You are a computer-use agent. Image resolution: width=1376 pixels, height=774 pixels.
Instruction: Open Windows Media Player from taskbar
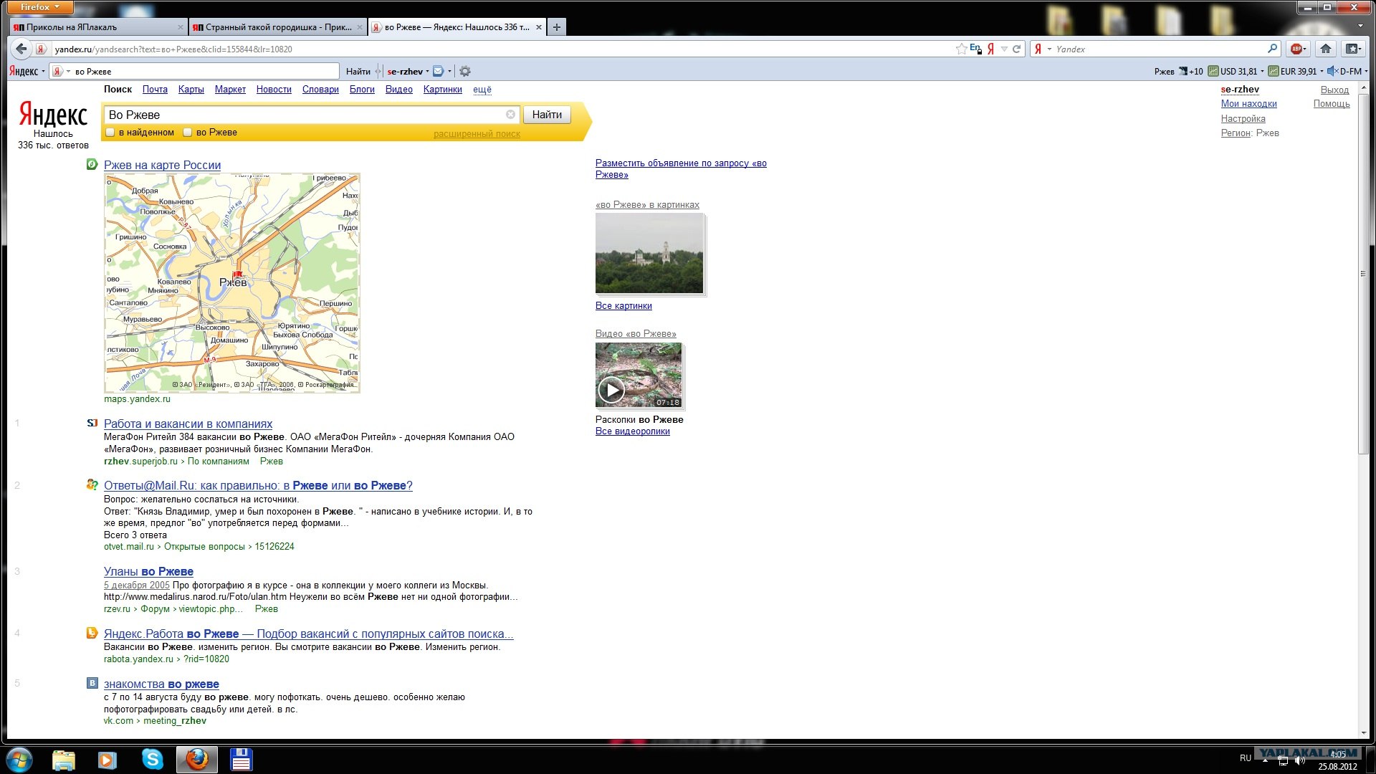(107, 760)
